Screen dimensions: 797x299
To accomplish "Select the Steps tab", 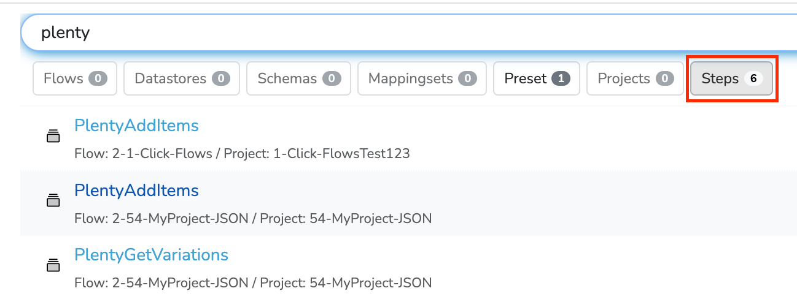I will click(731, 78).
